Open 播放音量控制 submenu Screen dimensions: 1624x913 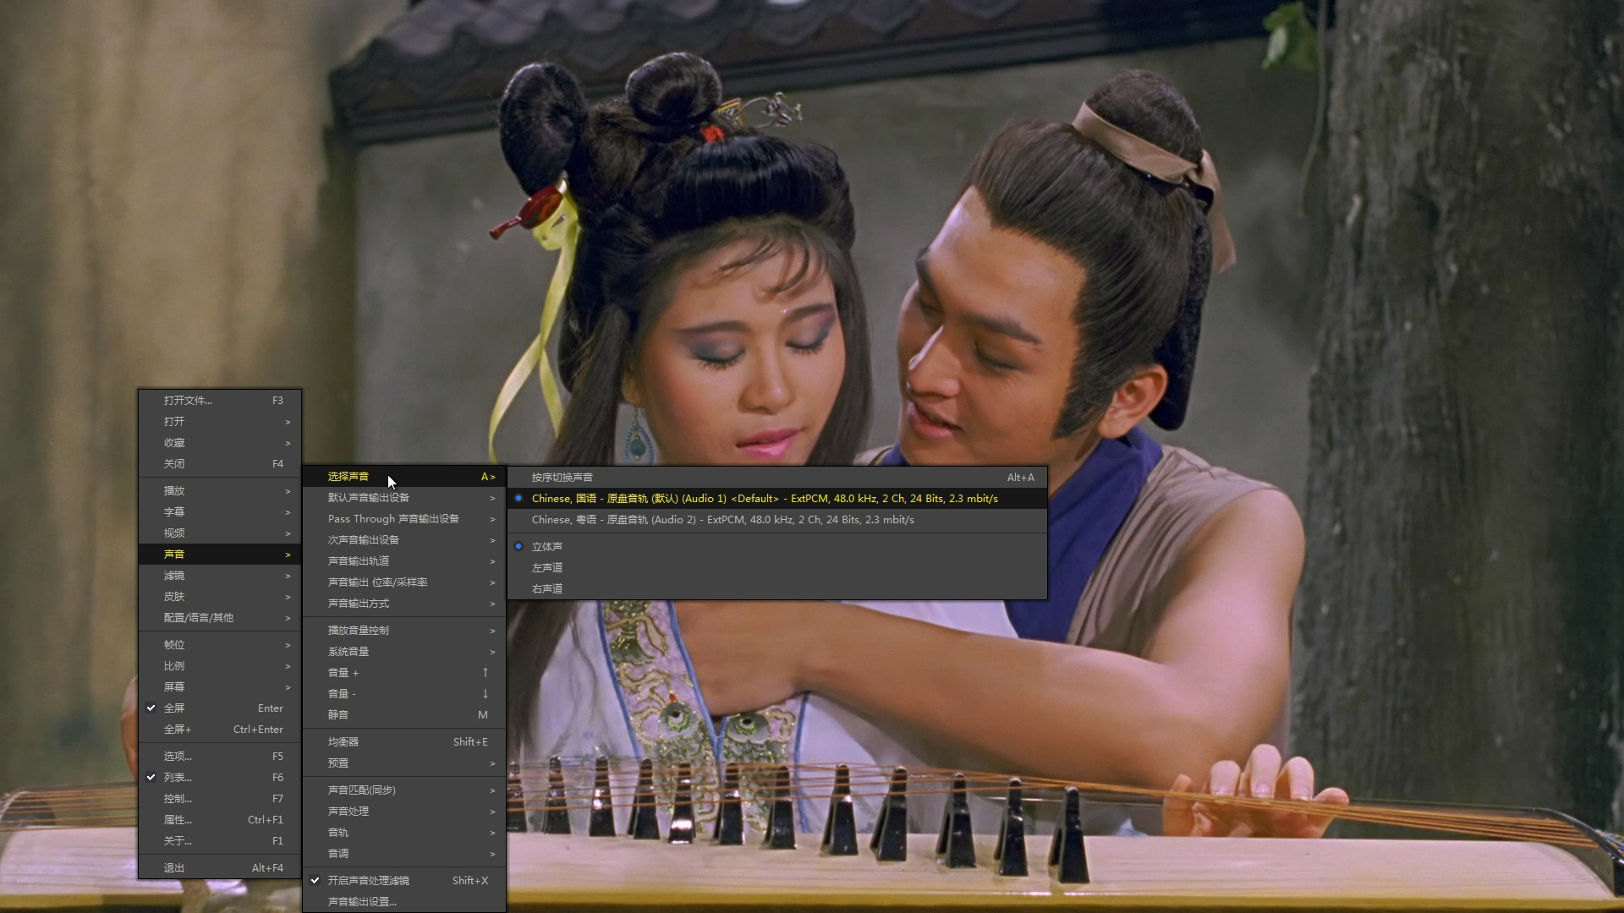click(404, 631)
